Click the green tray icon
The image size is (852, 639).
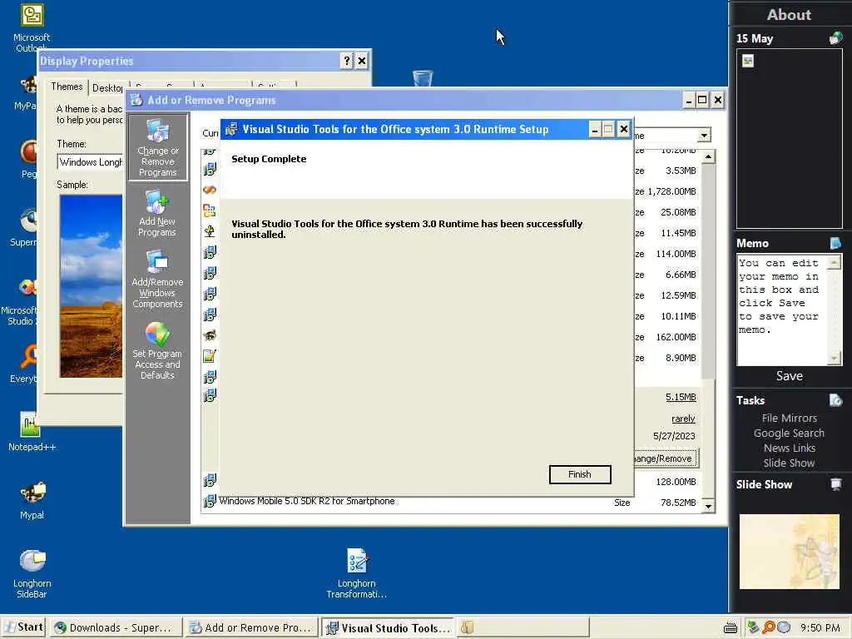tap(753, 627)
